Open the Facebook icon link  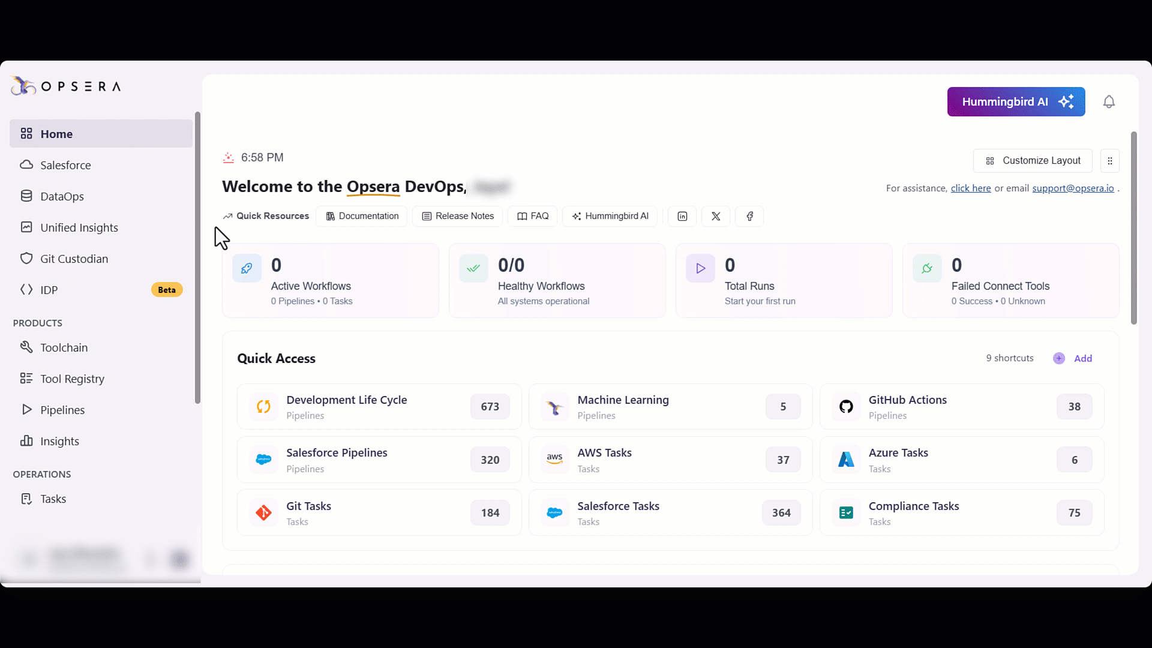coord(749,217)
